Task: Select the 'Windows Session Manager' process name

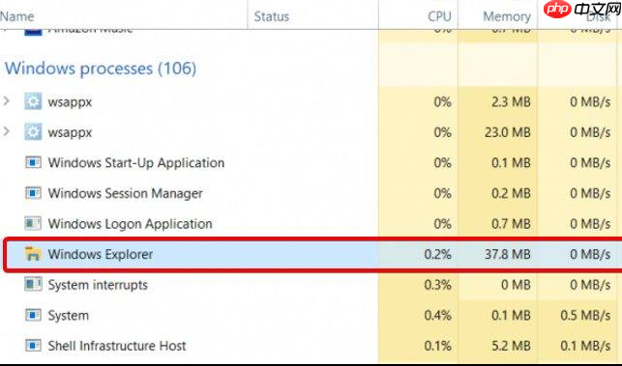Action: tap(126, 193)
